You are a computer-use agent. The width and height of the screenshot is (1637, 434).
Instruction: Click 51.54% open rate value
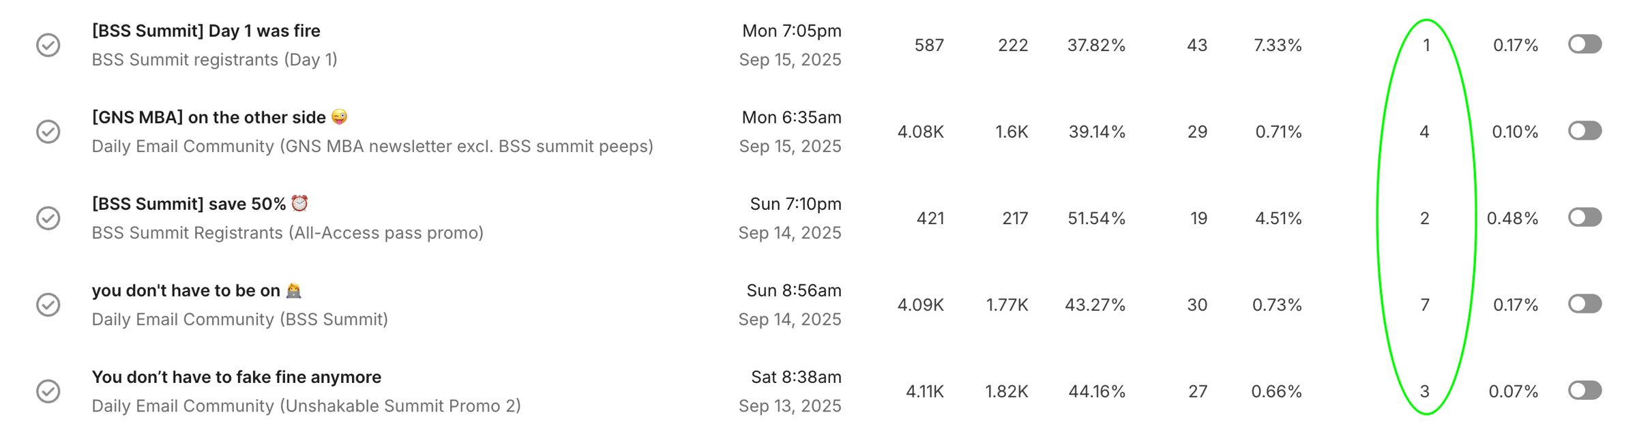[x=1096, y=219]
